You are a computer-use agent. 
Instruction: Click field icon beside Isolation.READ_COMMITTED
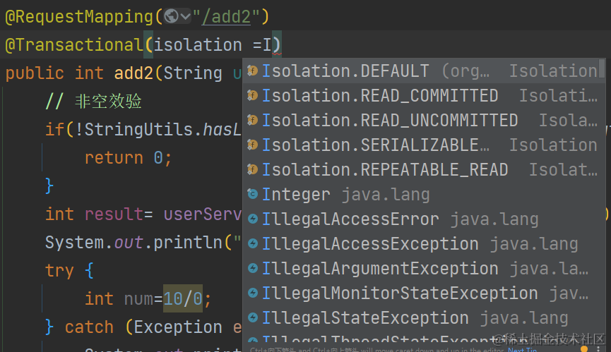[252, 95]
